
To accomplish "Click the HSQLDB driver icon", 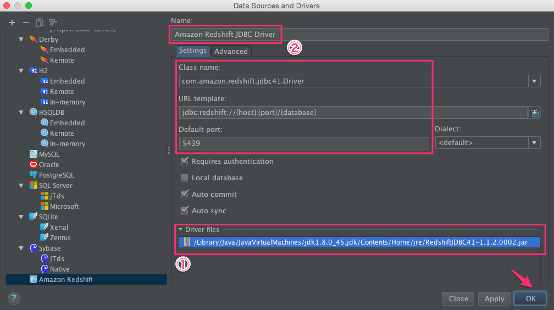I will [34, 112].
